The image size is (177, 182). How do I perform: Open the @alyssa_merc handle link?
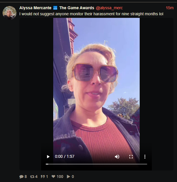(x=109, y=8)
